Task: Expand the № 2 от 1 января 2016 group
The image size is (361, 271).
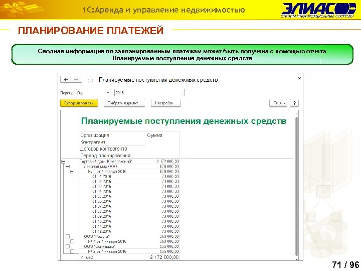Action: (x=72, y=251)
